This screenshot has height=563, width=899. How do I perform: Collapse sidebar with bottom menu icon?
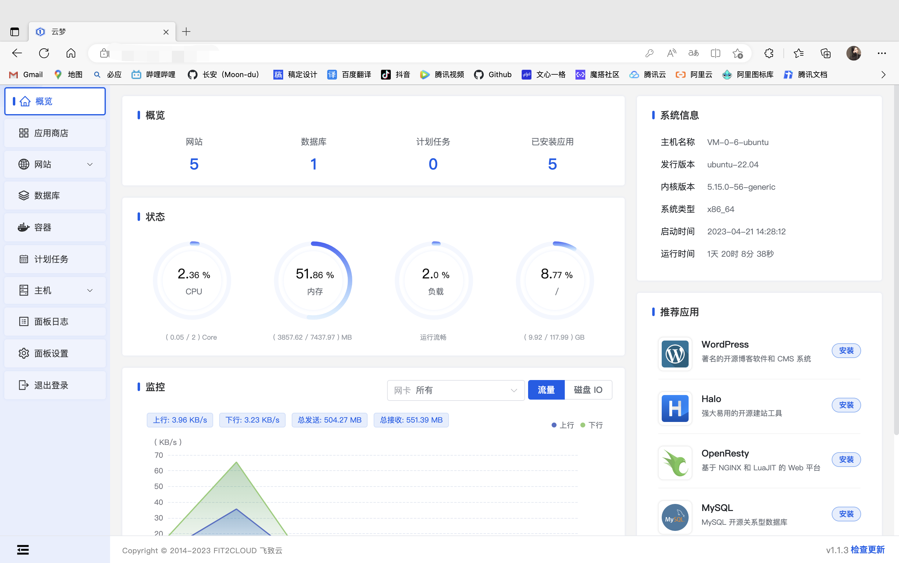(23, 550)
